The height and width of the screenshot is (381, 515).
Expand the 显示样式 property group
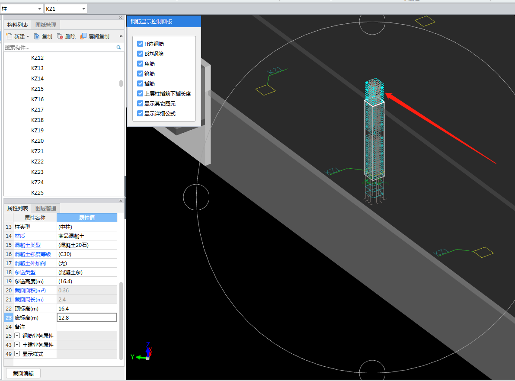click(x=17, y=354)
